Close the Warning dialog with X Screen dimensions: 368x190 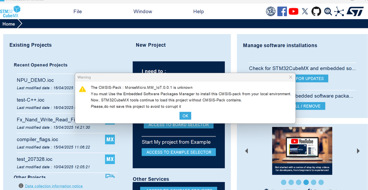291,77
